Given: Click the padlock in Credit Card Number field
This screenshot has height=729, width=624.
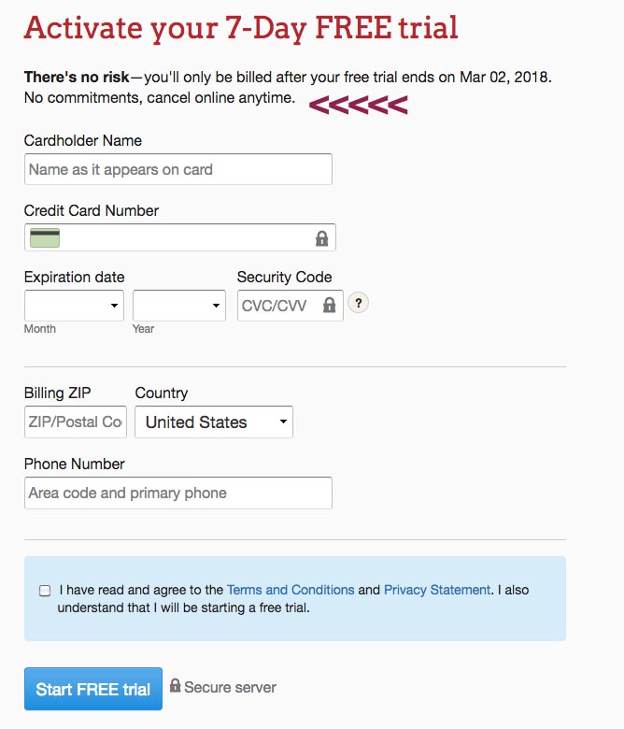Looking at the screenshot, I should click(322, 238).
